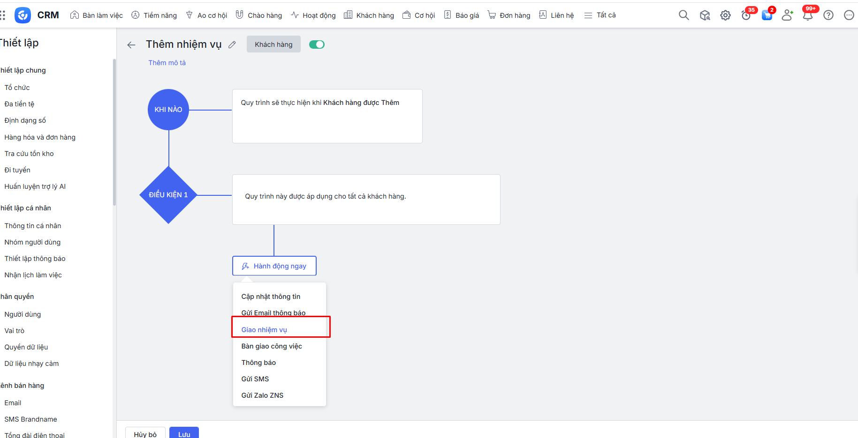Click the Lưu button
The height and width of the screenshot is (438, 858).
pyautogui.click(x=184, y=433)
